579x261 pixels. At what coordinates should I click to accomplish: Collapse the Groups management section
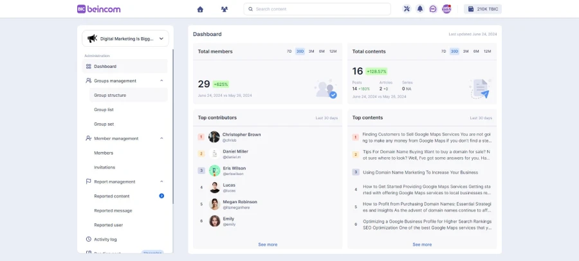[161, 81]
